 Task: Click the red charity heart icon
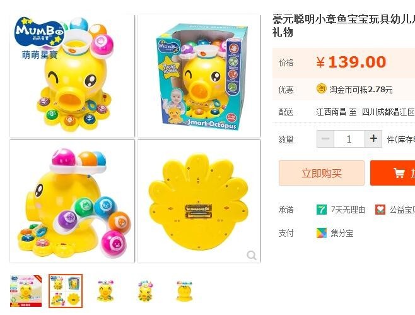pos(380,210)
